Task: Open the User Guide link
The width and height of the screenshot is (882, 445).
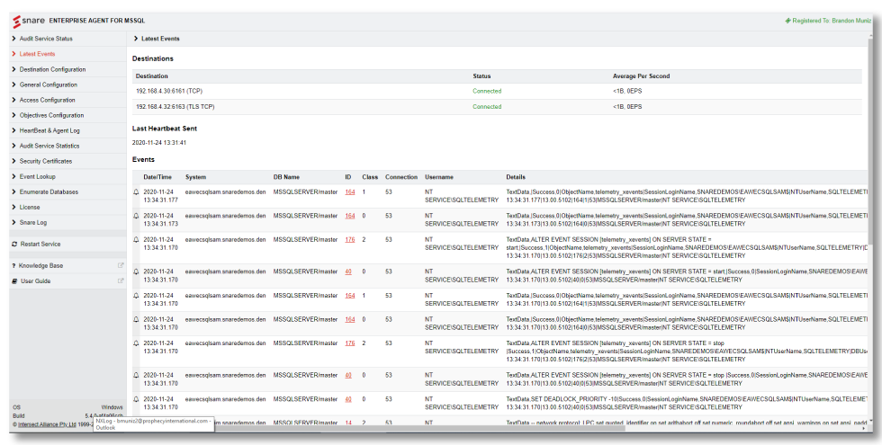Action: [36, 280]
